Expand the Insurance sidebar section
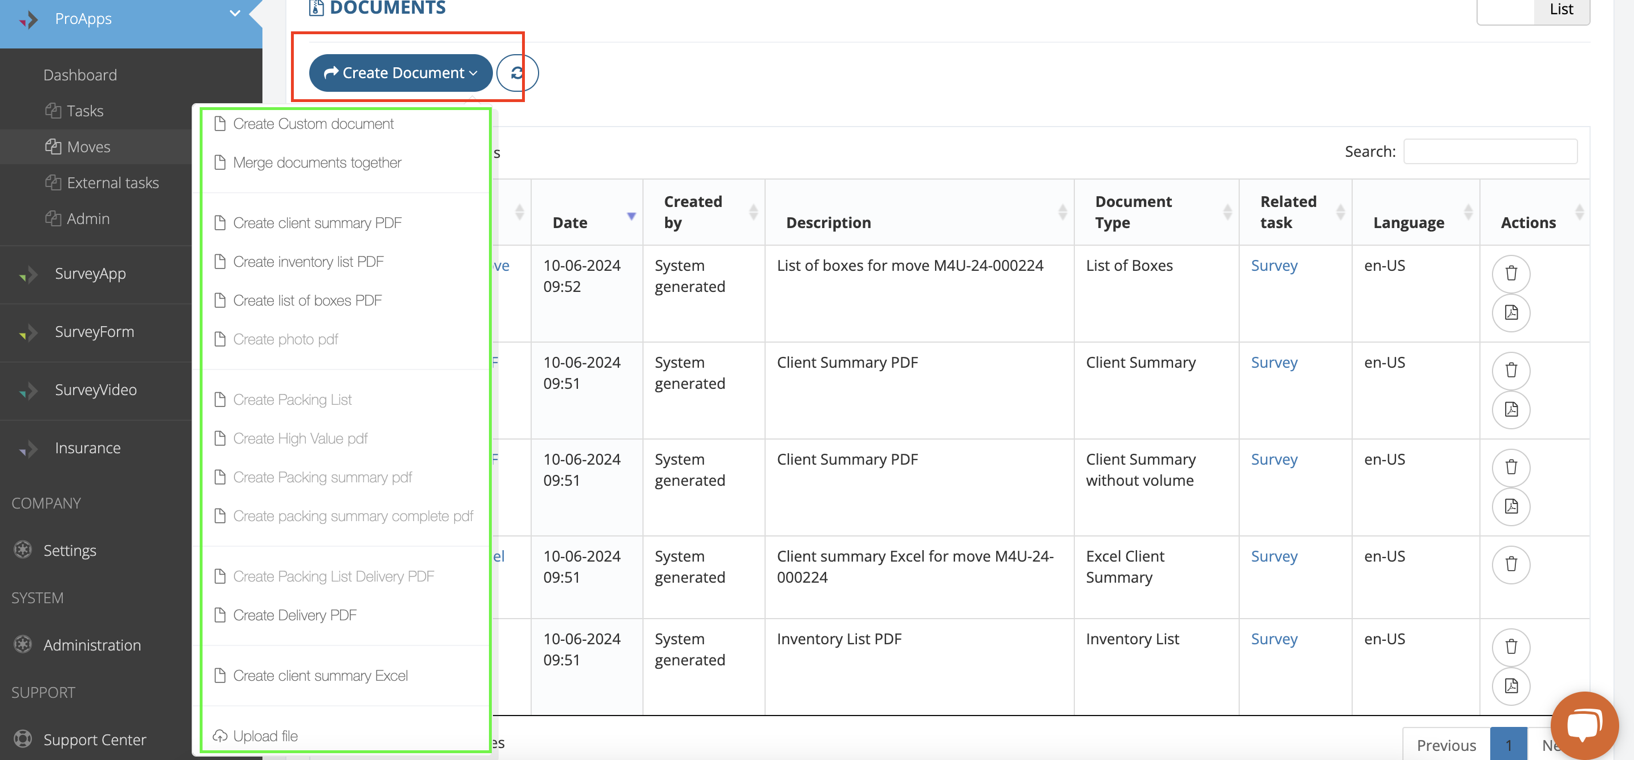Viewport: 1634px width, 760px height. pyautogui.click(x=87, y=448)
